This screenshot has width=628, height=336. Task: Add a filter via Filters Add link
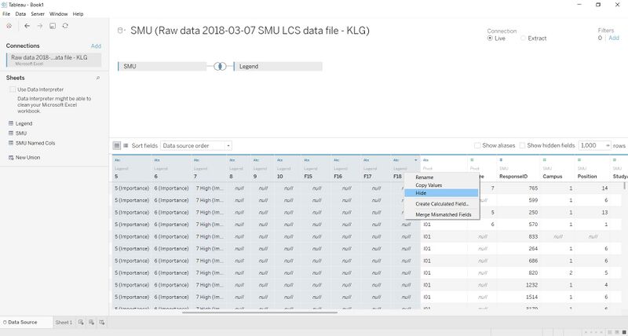(614, 38)
